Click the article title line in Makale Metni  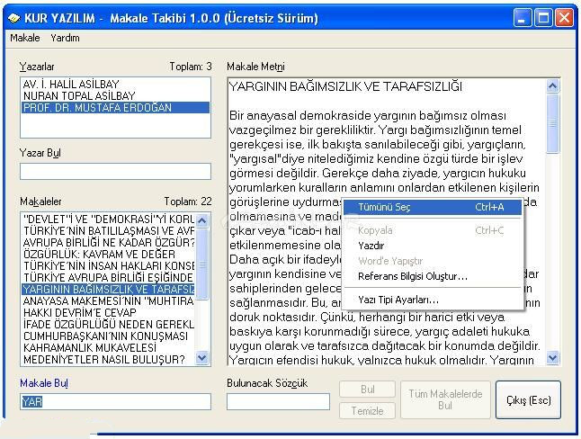pos(345,86)
